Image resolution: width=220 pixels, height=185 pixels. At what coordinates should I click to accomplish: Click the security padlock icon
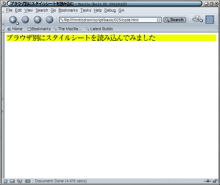coord(215,181)
